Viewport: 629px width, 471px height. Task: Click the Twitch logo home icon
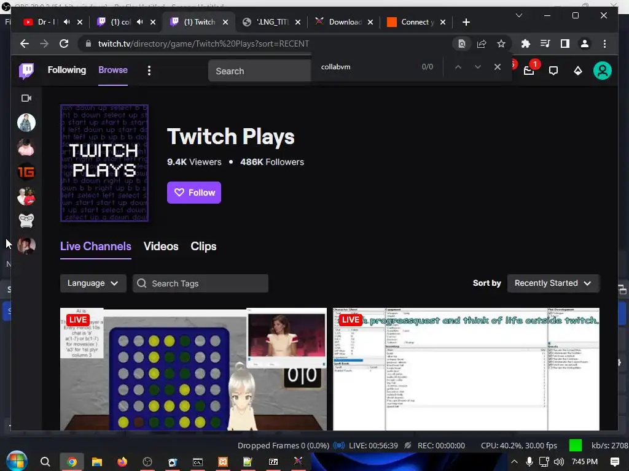(x=26, y=71)
